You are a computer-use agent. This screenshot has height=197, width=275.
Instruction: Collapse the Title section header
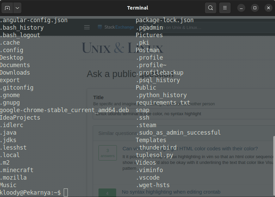pos(98,97)
